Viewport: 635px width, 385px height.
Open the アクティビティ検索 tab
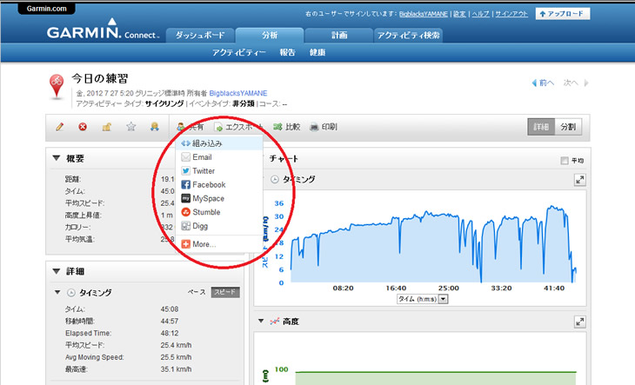point(408,35)
